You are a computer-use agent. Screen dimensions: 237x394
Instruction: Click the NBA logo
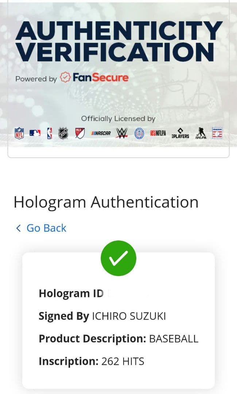coord(50,133)
